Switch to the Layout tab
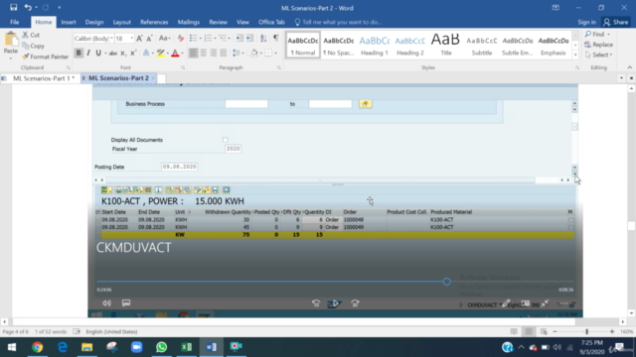Viewport: 636px width, 357px height. 121,22
